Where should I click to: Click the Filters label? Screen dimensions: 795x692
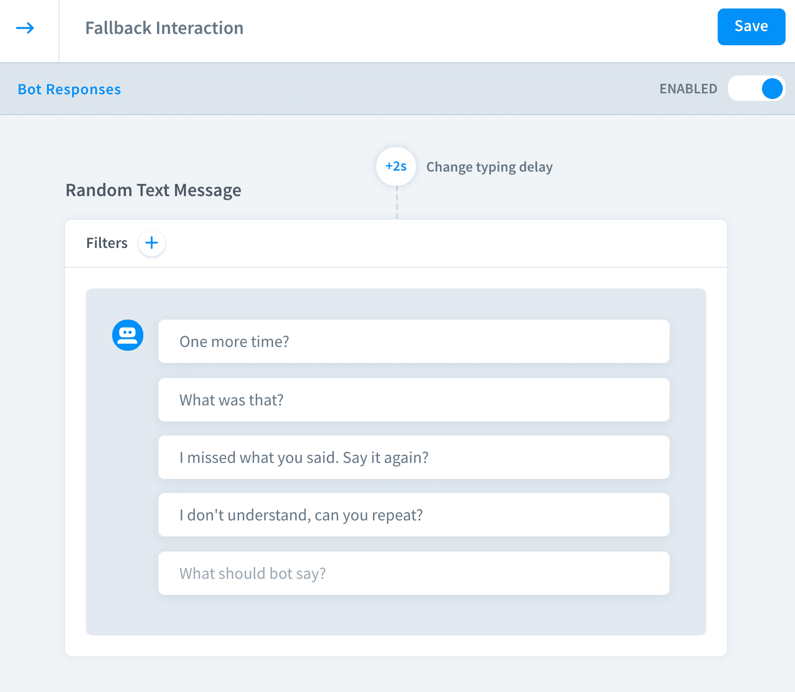coord(107,243)
